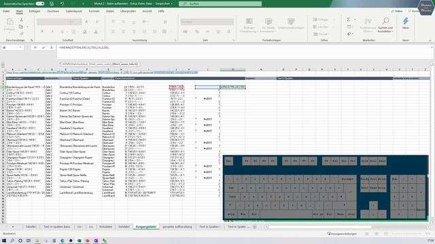Click the Excel icon in taskbar
Screen dimensions: 435x244
79,241
